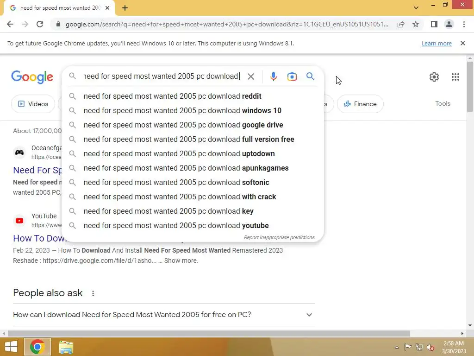This screenshot has height=356, width=474.
Task: View site information padlock icon
Action: click(x=58, y=24)
